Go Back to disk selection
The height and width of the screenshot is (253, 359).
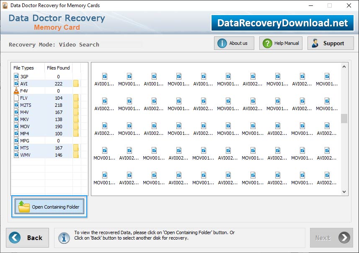[x=28, y=238]
